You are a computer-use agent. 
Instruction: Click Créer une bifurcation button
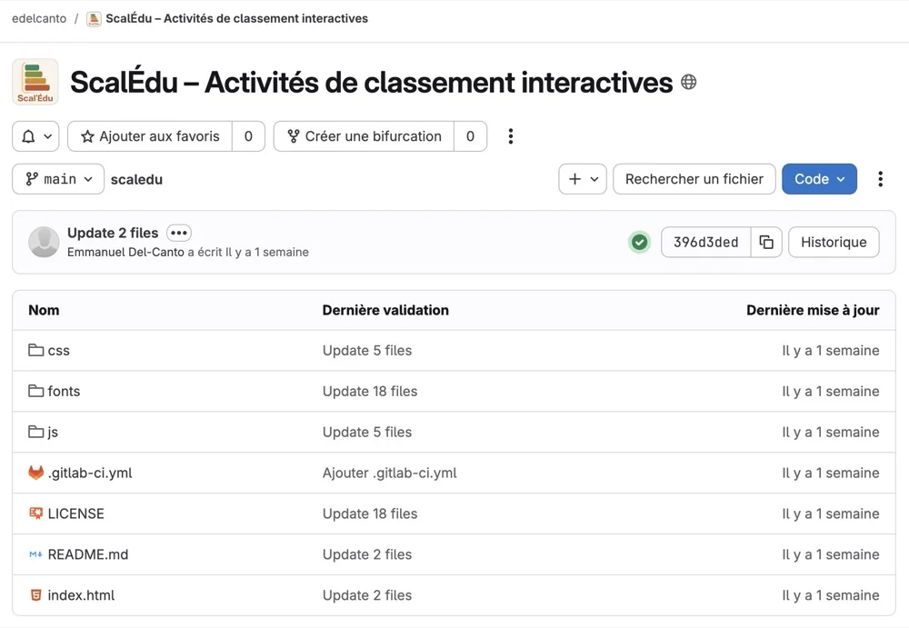coord(365,136)
